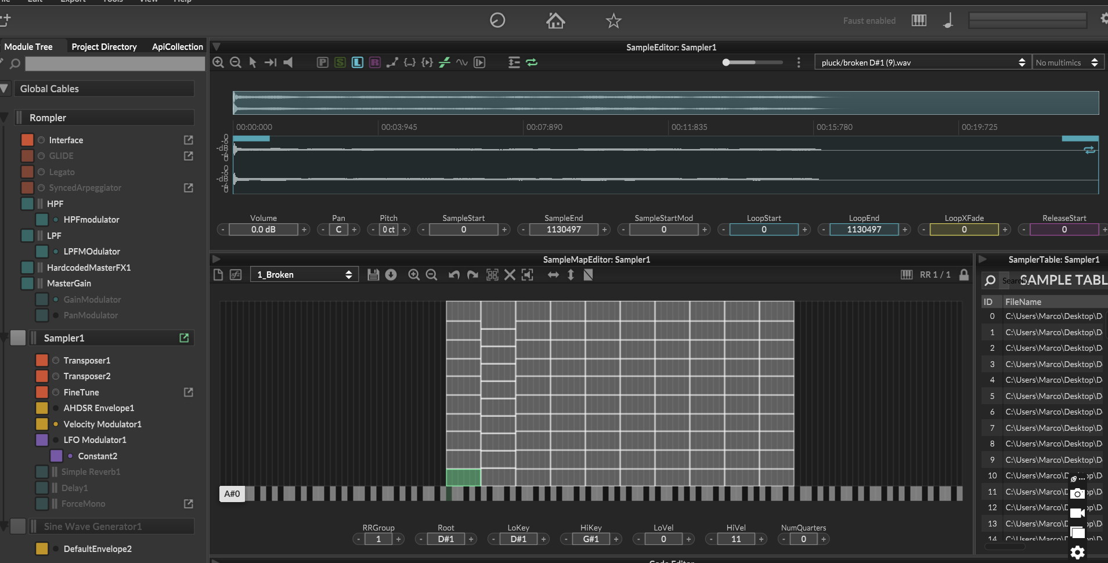
Task: Collapse the SampleEditor panel triangle
Action: (216, 46)
